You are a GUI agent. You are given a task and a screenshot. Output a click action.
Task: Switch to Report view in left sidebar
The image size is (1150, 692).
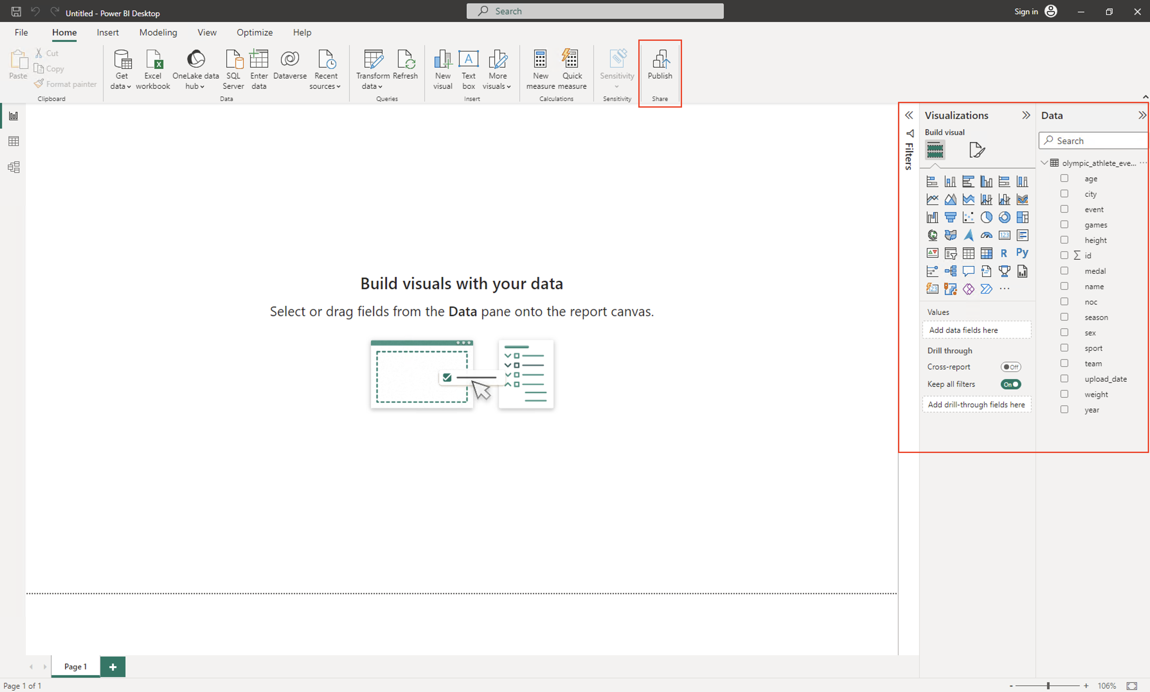pyautogui.click(x=13, y=116)
